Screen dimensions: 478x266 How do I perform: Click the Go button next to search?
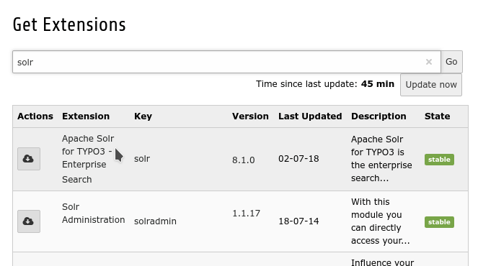tap(451, 62)
